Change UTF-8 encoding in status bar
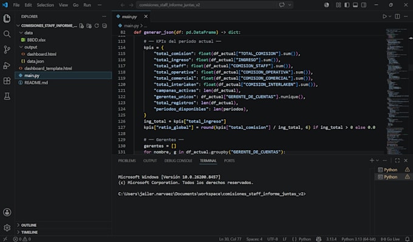 point(272,239)
